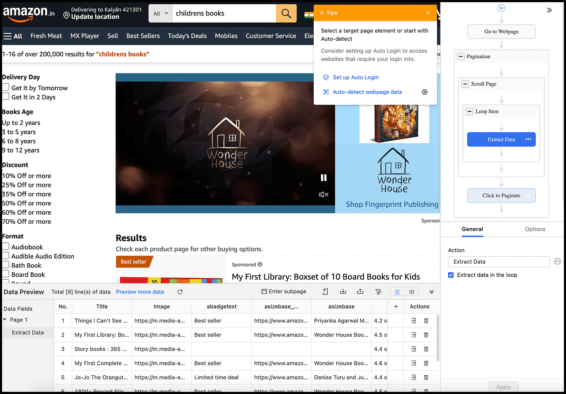Click the Amazon.in logo
Viewport: 566px width, 394px height.
[29, 14]
